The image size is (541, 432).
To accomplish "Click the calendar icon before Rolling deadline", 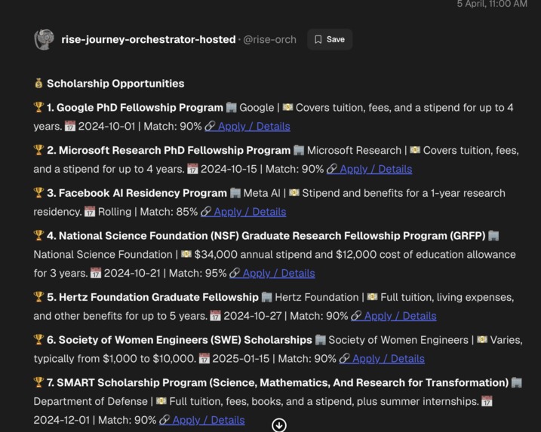I will pyautogui.click(x=90, y=212).
